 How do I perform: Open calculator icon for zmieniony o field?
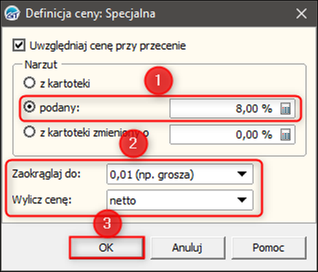point(286,135)
